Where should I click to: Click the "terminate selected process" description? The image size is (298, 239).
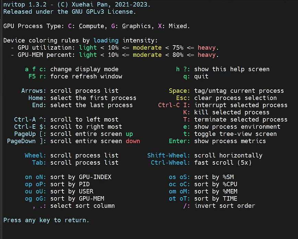click(241, 119)
